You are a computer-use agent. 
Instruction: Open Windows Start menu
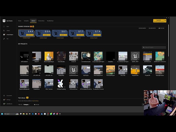[x=2, y=114]
